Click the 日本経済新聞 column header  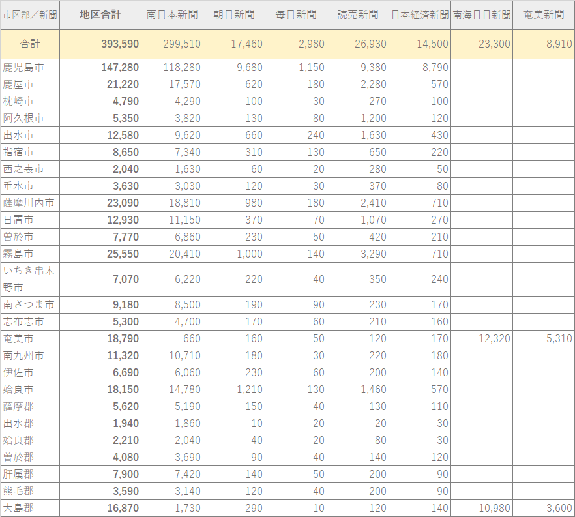pyautogui.click(x=420, y=14)
